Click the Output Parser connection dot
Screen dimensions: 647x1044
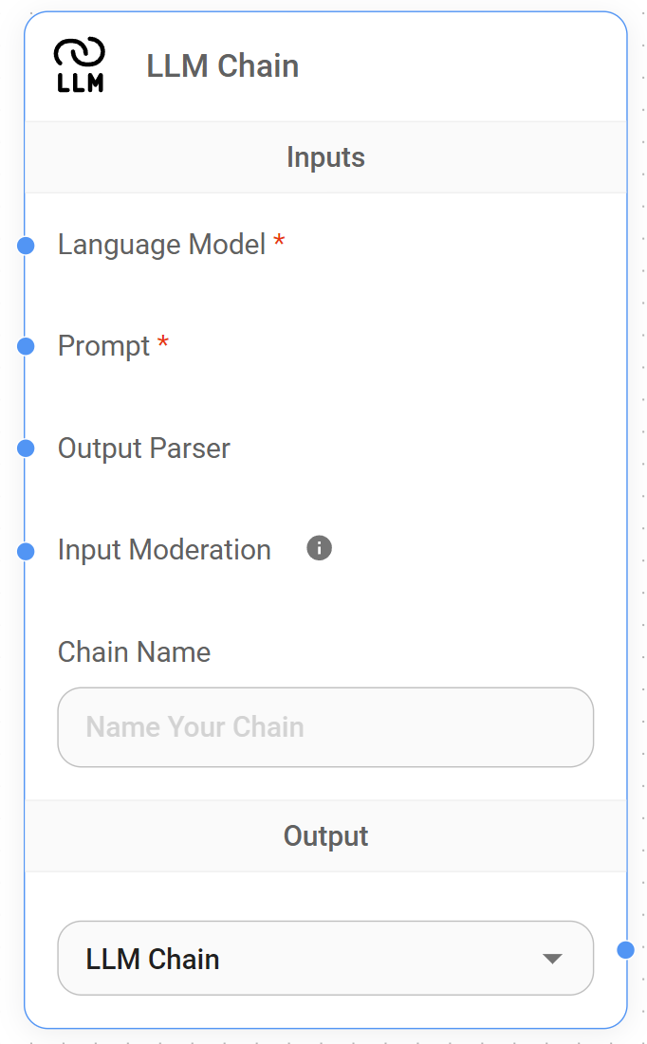click(23, 448)
